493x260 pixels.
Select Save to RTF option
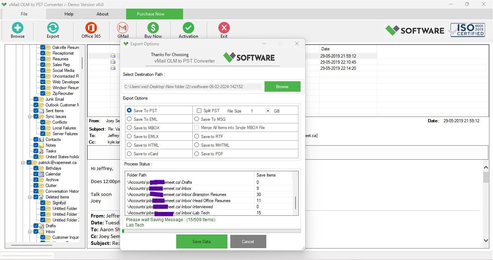point(197,136)
